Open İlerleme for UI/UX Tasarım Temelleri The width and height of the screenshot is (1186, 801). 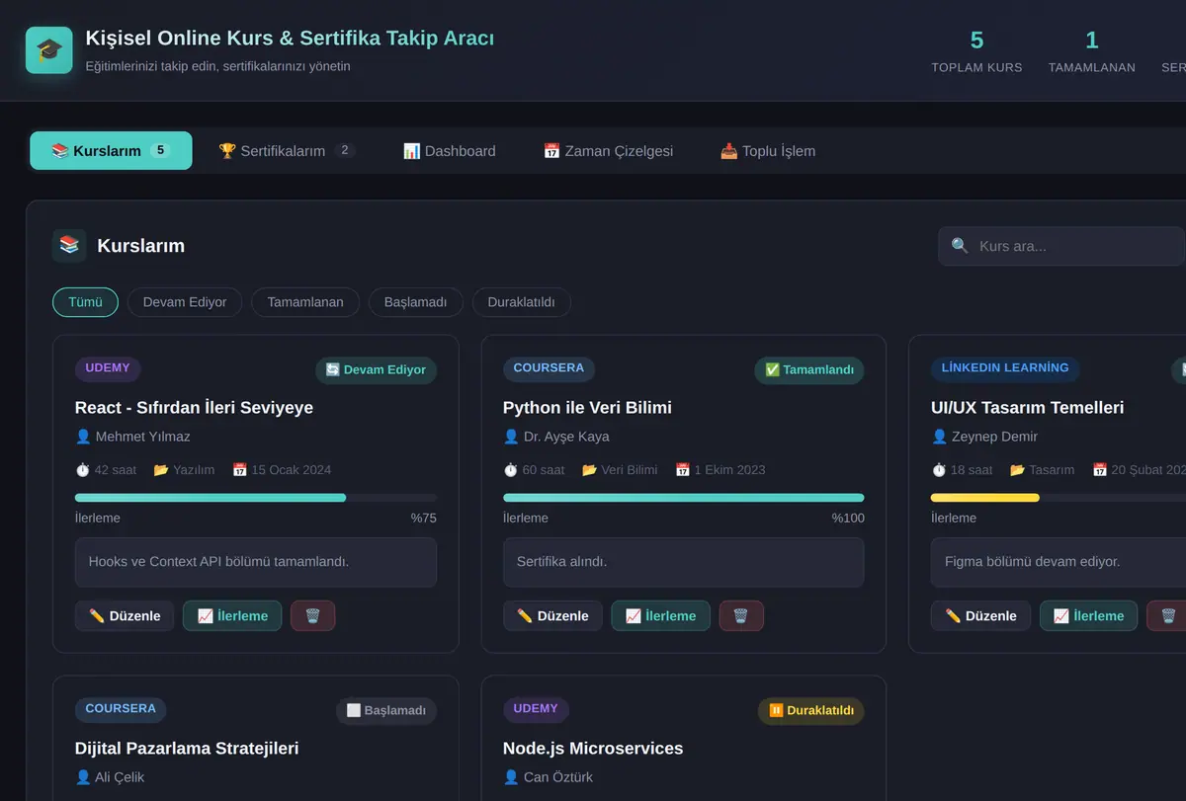click(1088, 616)
